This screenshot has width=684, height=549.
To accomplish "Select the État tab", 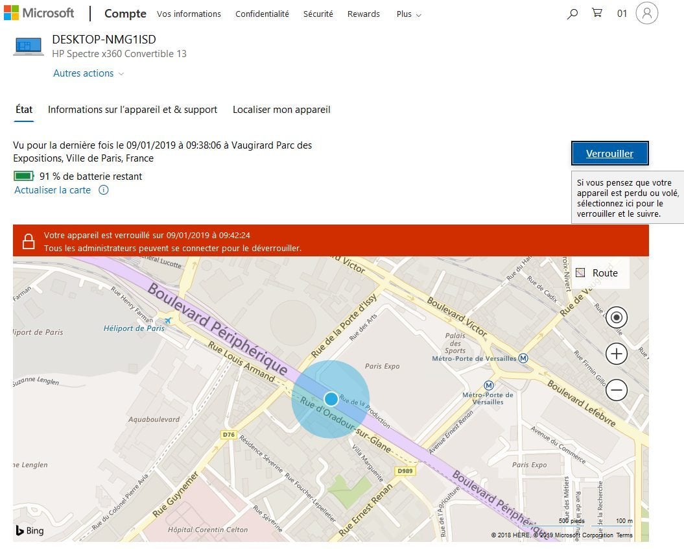I will (x=24, y=110).
